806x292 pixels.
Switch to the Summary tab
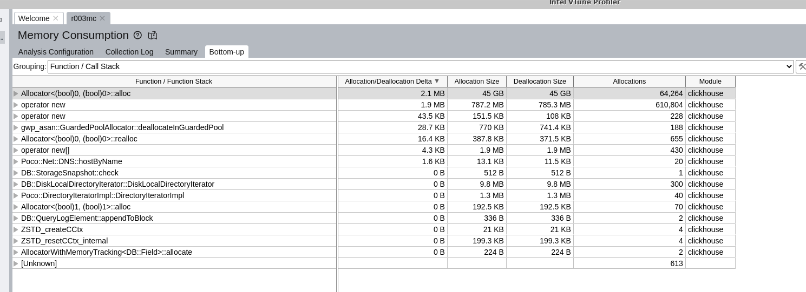click(x=181, y=52)
